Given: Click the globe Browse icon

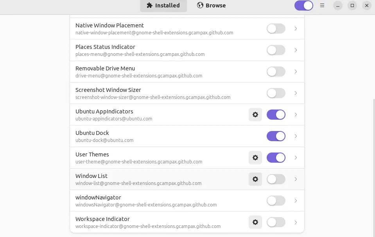Looking at the screenshot, I should tap(200, 5).
